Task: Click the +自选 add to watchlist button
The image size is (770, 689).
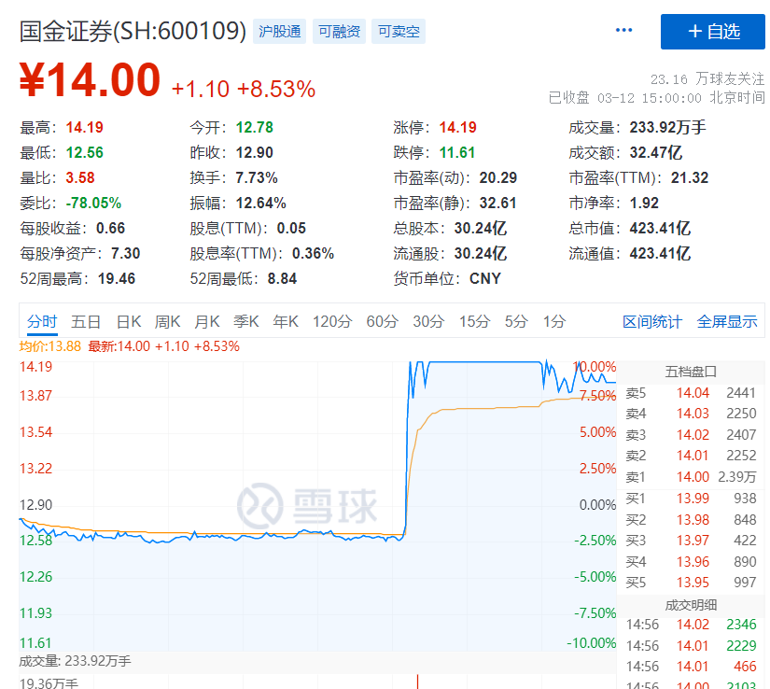Action: pos(715,32)
